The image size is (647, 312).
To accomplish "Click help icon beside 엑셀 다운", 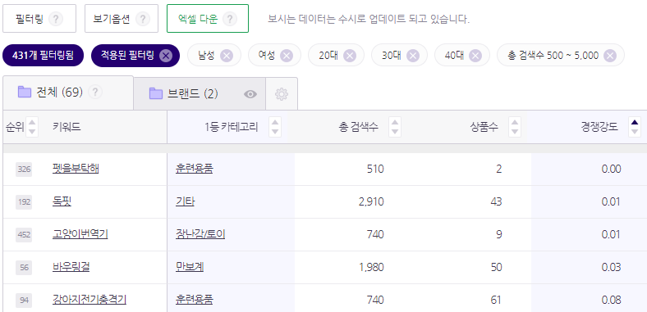I will [x=230, y=19].
